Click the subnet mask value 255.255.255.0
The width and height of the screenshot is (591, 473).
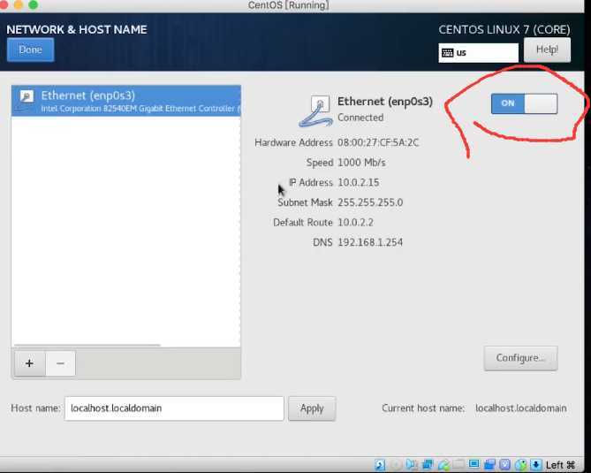(370, 202)
